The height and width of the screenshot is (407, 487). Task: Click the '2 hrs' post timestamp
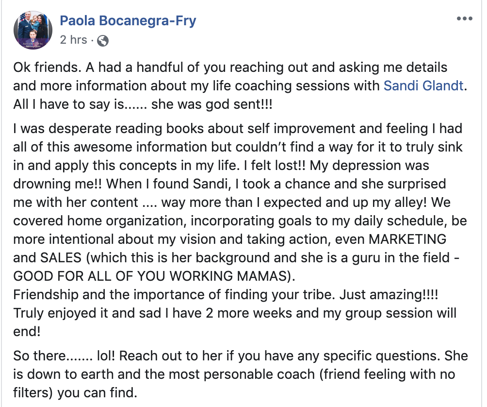point(74,40)
